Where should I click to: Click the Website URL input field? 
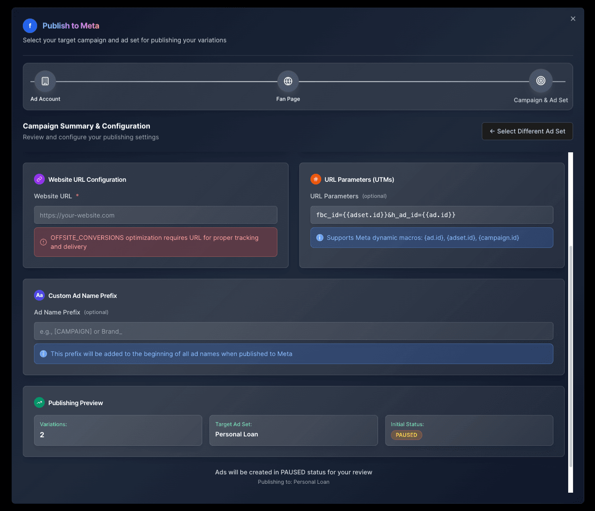point(155,215)
